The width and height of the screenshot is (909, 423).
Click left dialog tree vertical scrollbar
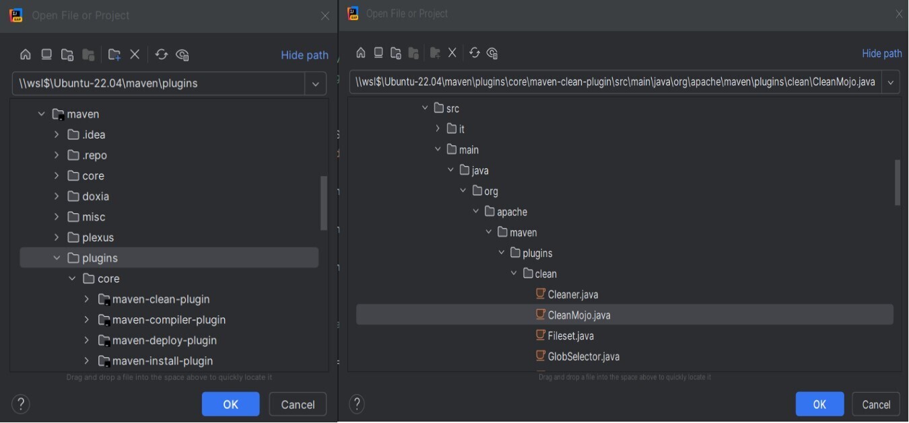[324, 203]
